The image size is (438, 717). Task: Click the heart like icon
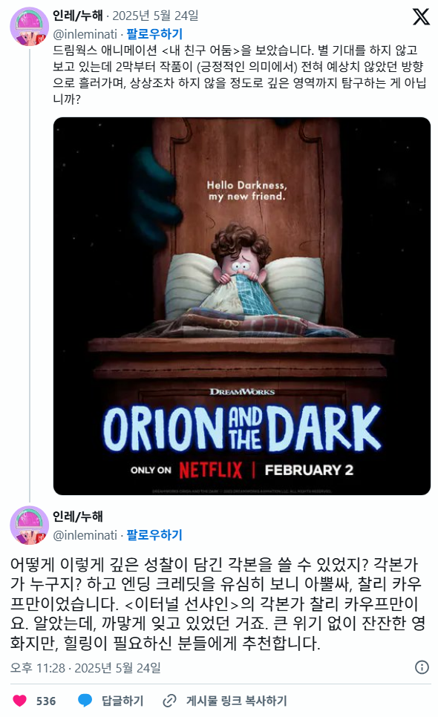(x=19, y=701)
